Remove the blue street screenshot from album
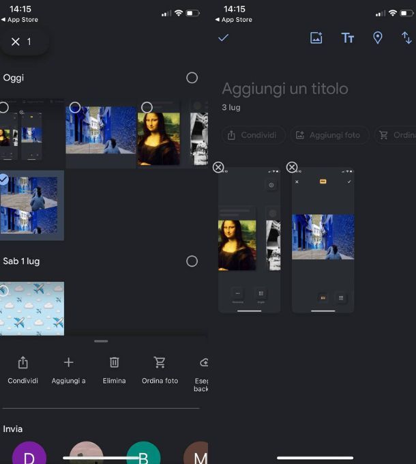The image size is (416, 464). [x=292, y=167]
